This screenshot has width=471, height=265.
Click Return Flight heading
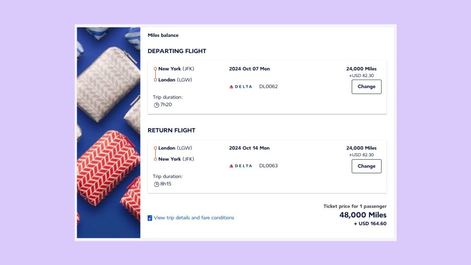(171, 130)
